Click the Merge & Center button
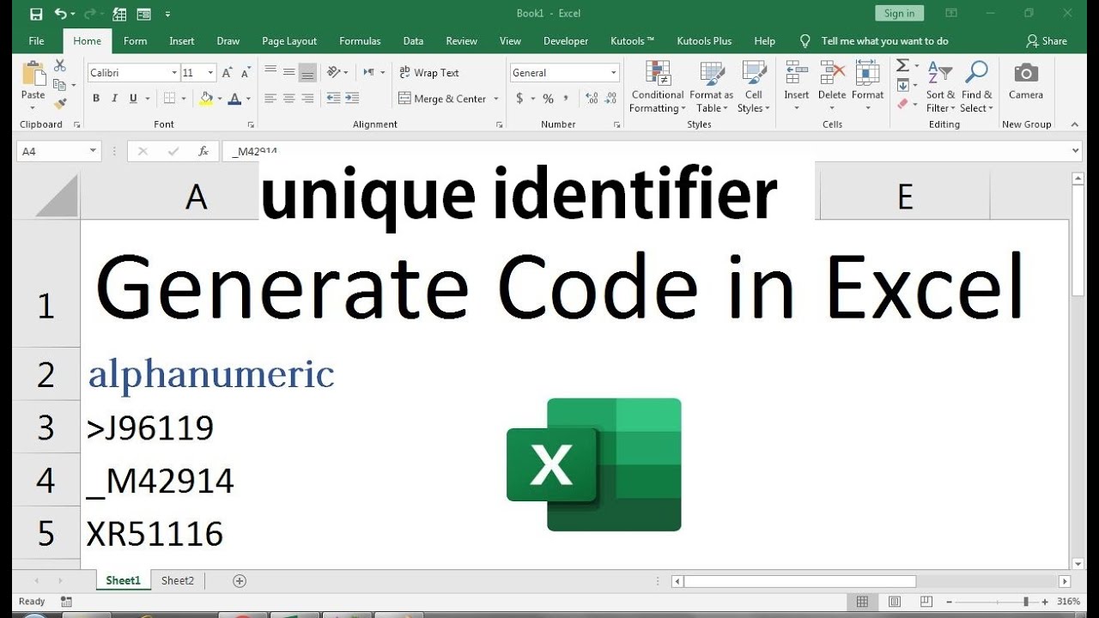The height and width of the screenshot is (618, 1099). (443, 99)
